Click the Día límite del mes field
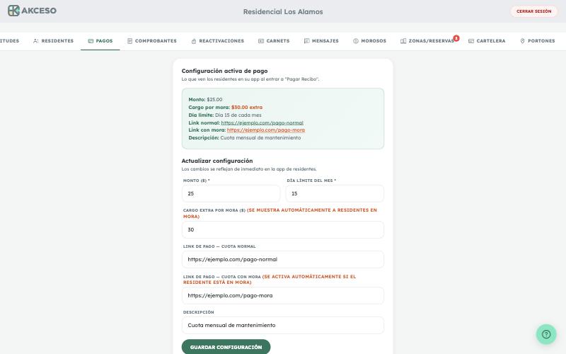Screen dimensions: 566x354 point(335,193)
